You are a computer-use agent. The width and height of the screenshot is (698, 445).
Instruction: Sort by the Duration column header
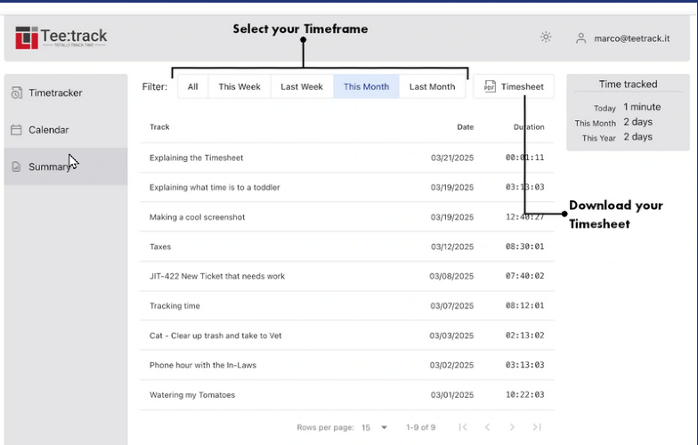pos(529,126)
